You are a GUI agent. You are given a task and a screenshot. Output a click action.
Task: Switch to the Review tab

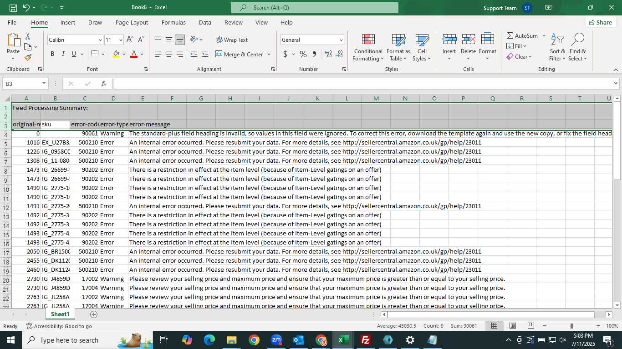tap(233, 22)
